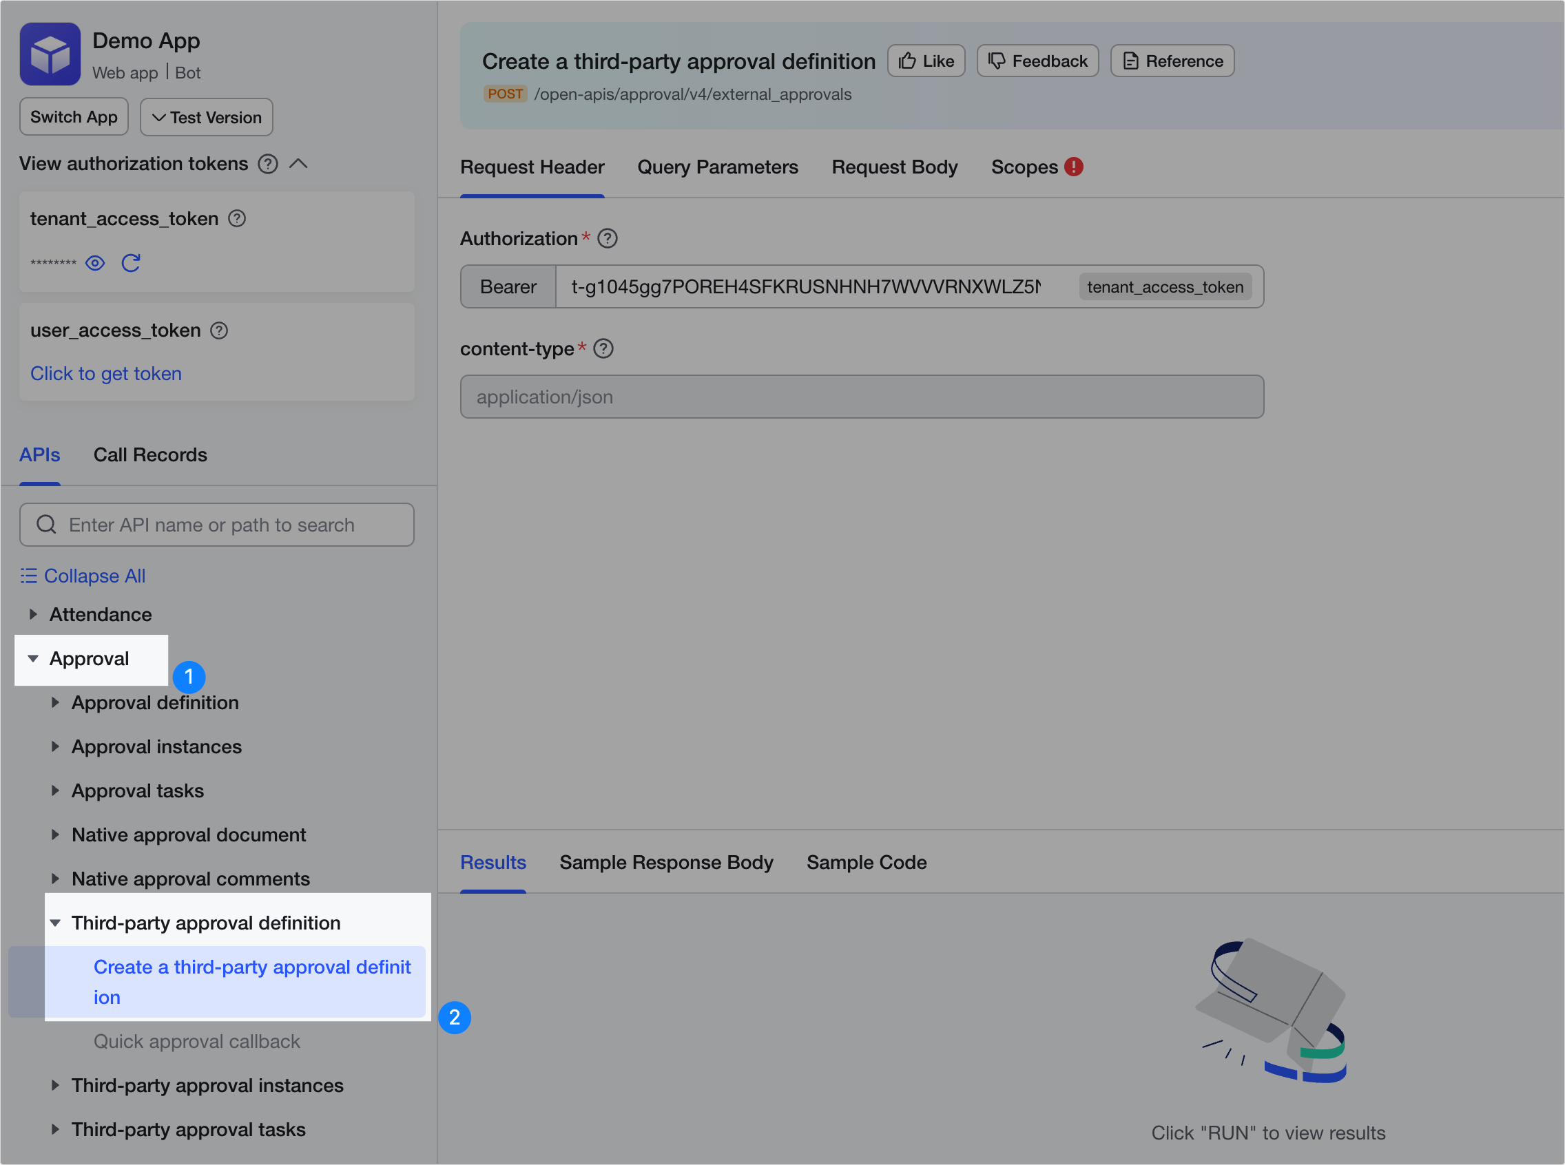Click the Scopes red warning icon
This screenshot has width=1565, height=1165.
[x=1073, y=167]
